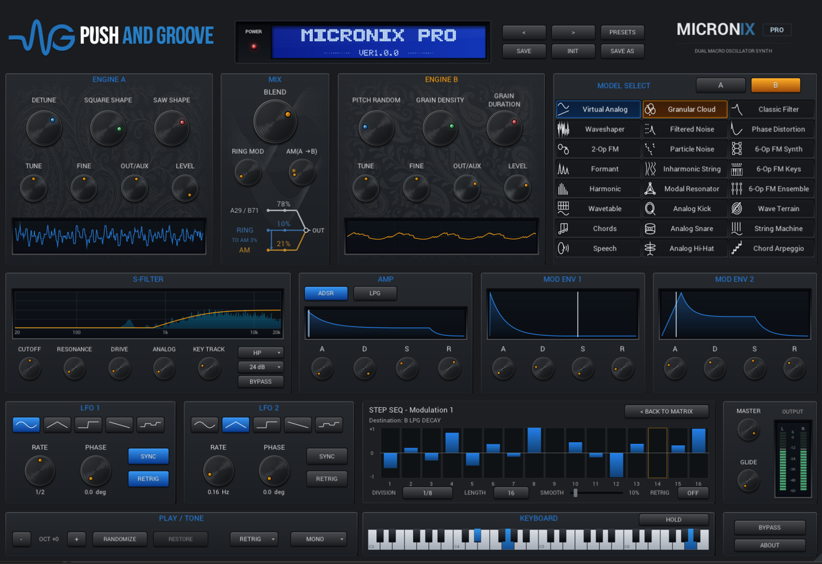Select LFO 1 sine waveform
Image resolution: width=822 pixels, height=564 pixels.
click(27, 425)
